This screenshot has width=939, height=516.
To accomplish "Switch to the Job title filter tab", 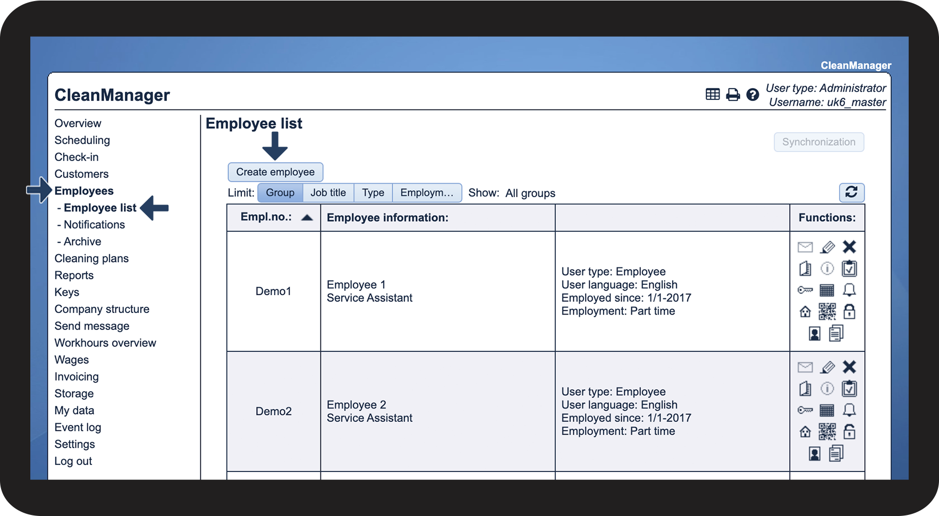I will pos(328,193).
